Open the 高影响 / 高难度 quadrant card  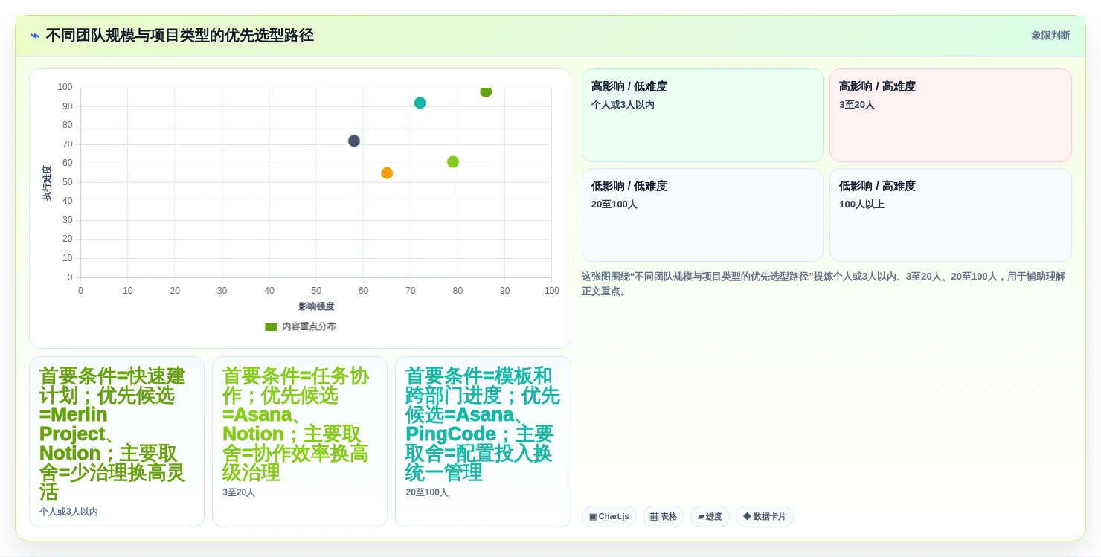951,115
